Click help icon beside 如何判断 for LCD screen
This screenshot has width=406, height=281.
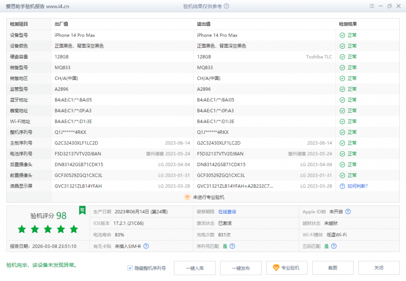point(342,186)
